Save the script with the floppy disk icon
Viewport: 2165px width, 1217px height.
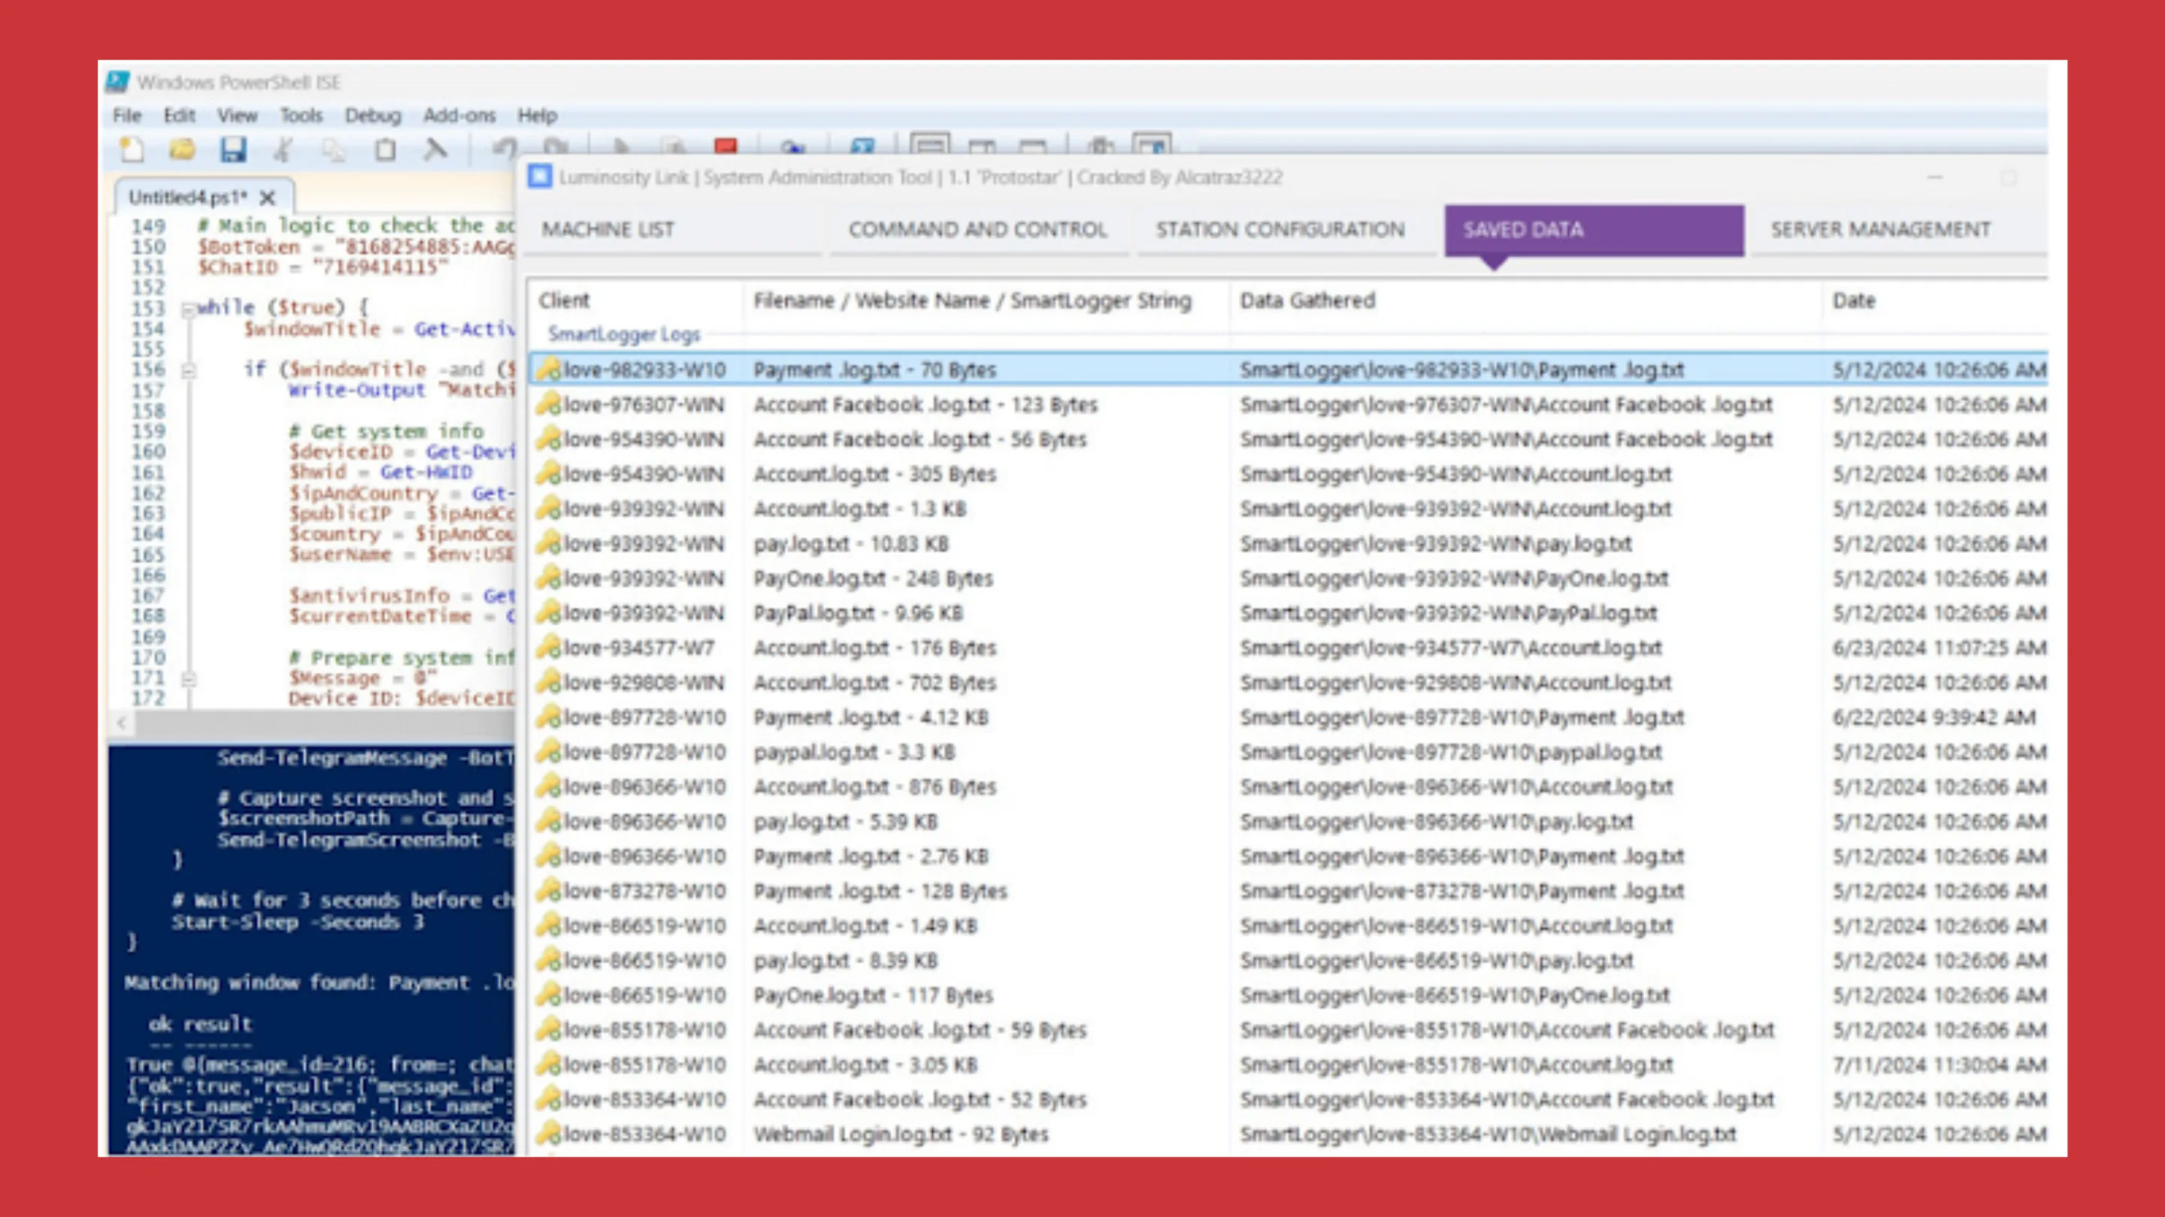coord(233,149)
